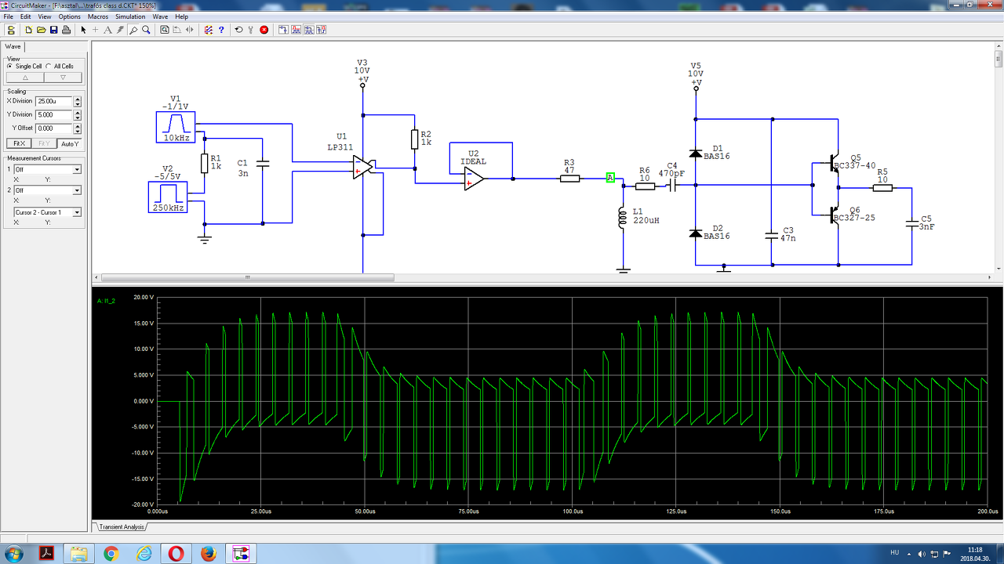Open Opera from the taskbar
This screenshot has width=1004, height=564.
[176, 553]
